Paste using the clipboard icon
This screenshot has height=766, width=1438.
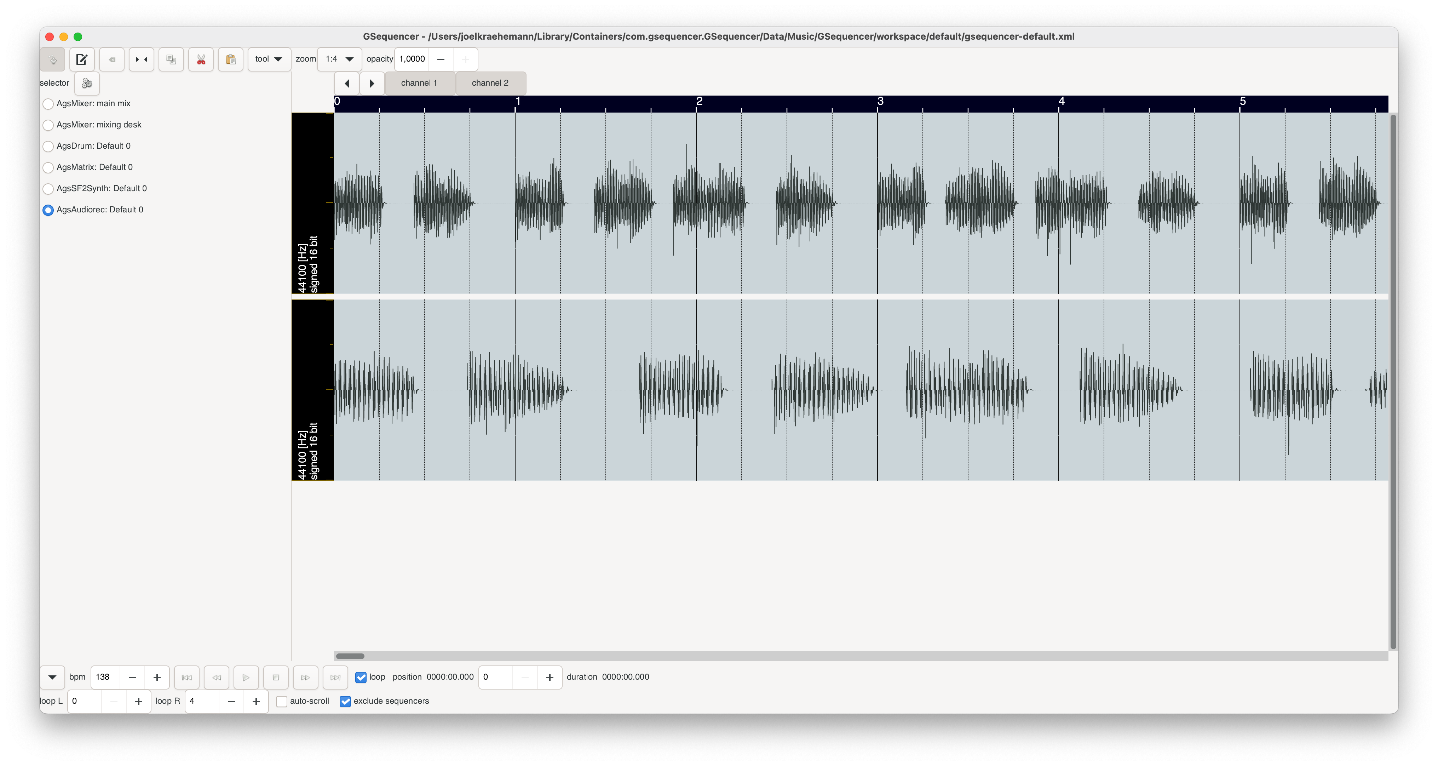point(231,59)
